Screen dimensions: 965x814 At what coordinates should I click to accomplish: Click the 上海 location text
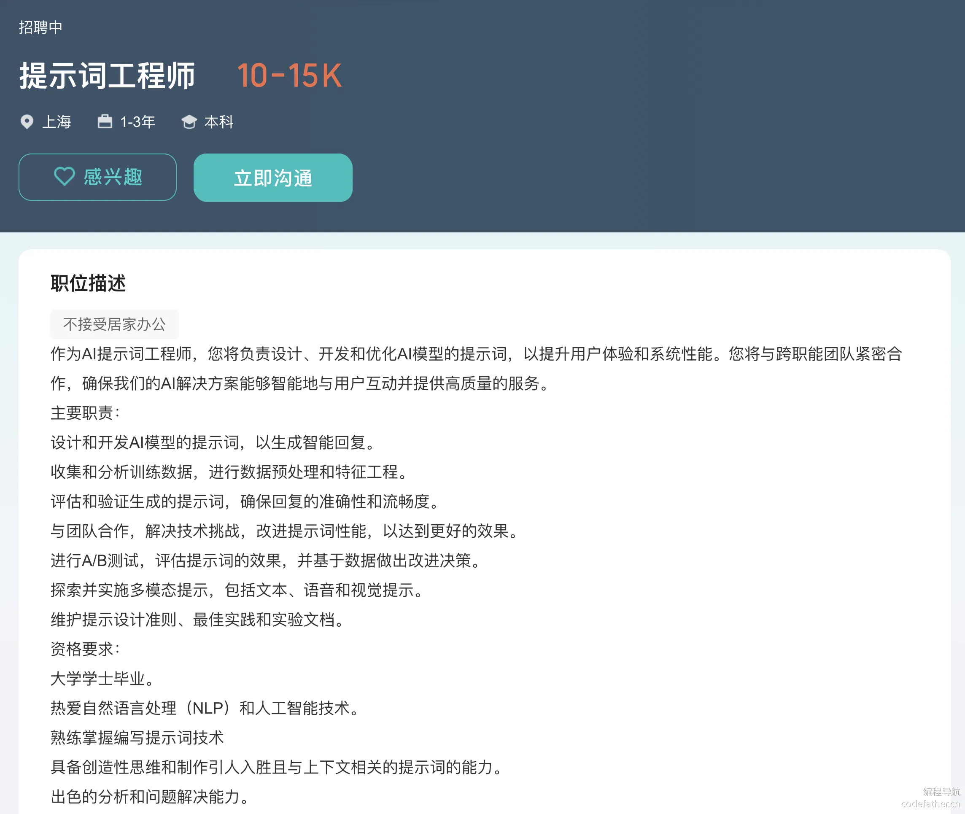56,122
